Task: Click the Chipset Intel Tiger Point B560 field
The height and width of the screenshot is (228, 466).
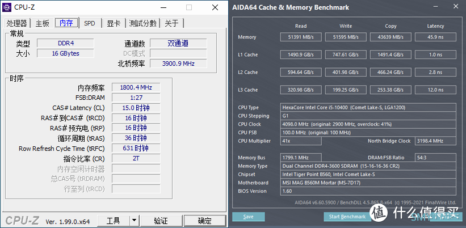Action: [368, 174]
